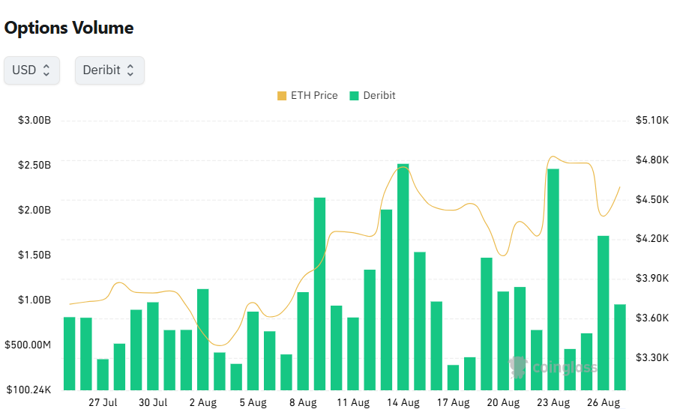Viewport: 674px width, 409px height.
Task: Click the 17 Aug x-axis label
Action: (x=453, y=402)
